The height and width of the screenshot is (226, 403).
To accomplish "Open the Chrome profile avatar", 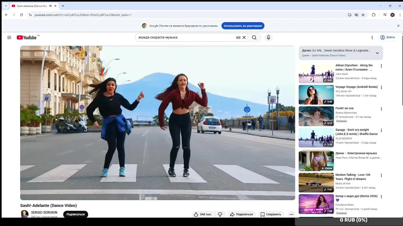I will coord(392,15).
